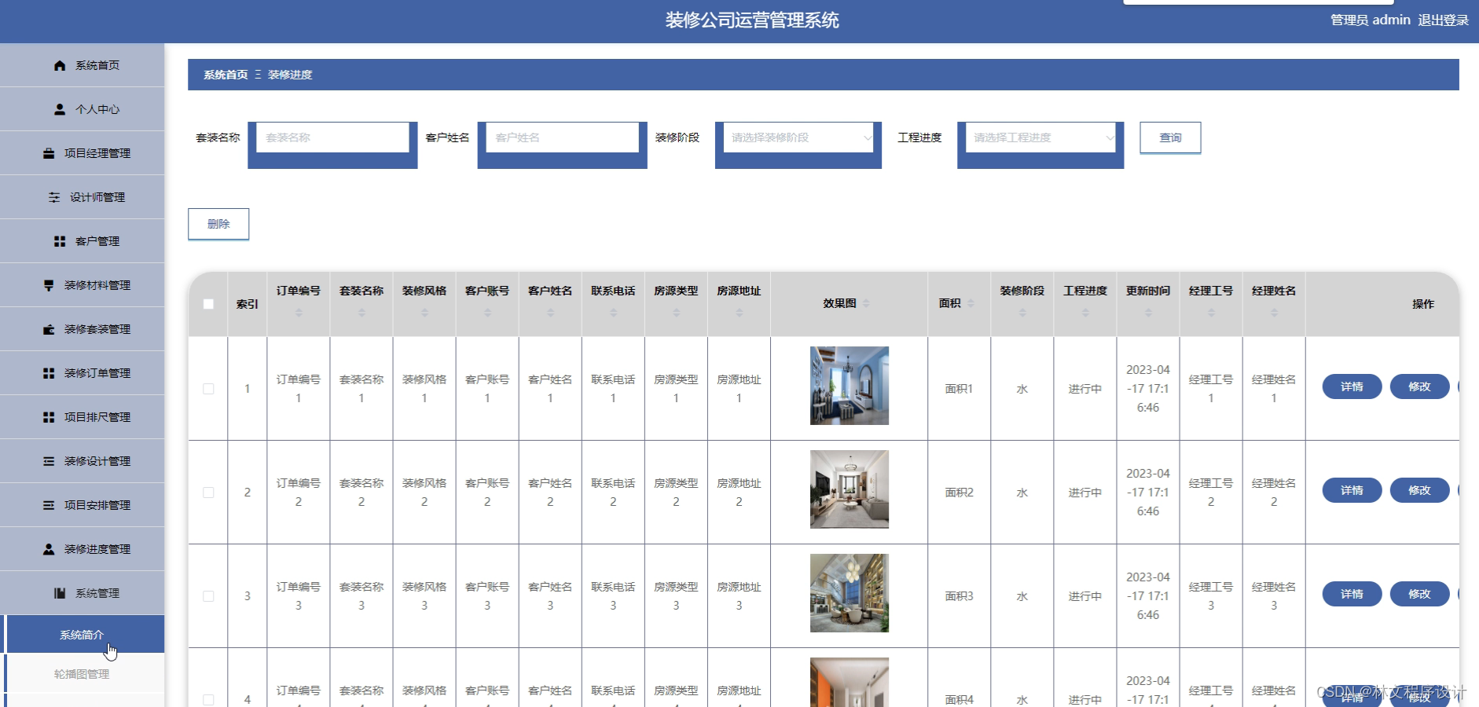Image resolution: width=1479 pixels, height=707 pixels.
Task: Click the sliders icon beside 设计师管理
Action: coord(54,197)
